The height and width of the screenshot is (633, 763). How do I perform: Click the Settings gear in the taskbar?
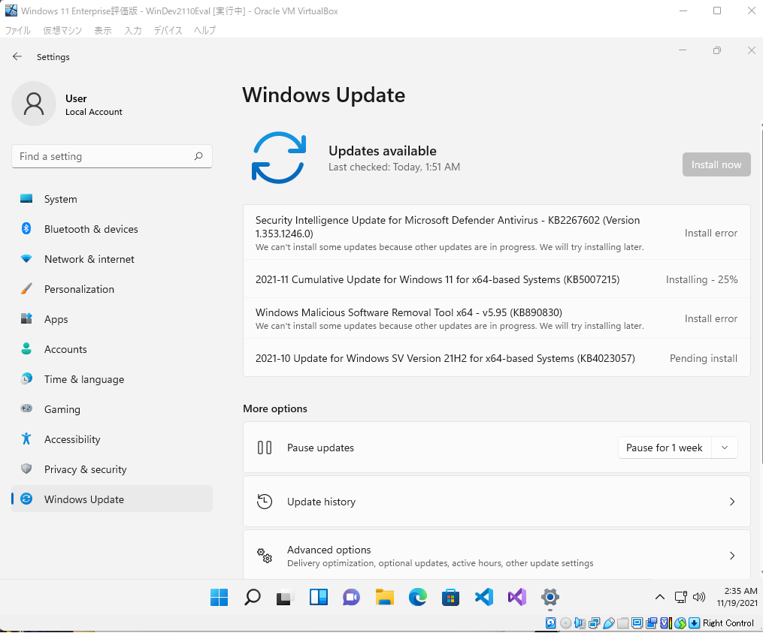[x=550, y=597]
